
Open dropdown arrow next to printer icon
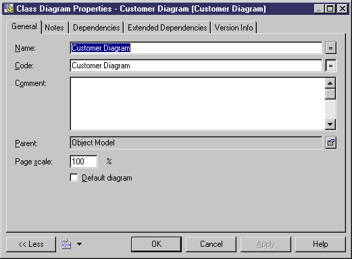pos(79,244)
